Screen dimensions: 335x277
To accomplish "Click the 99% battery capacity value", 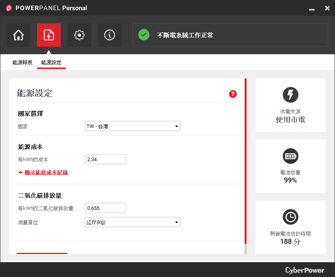I will [290, 180].
